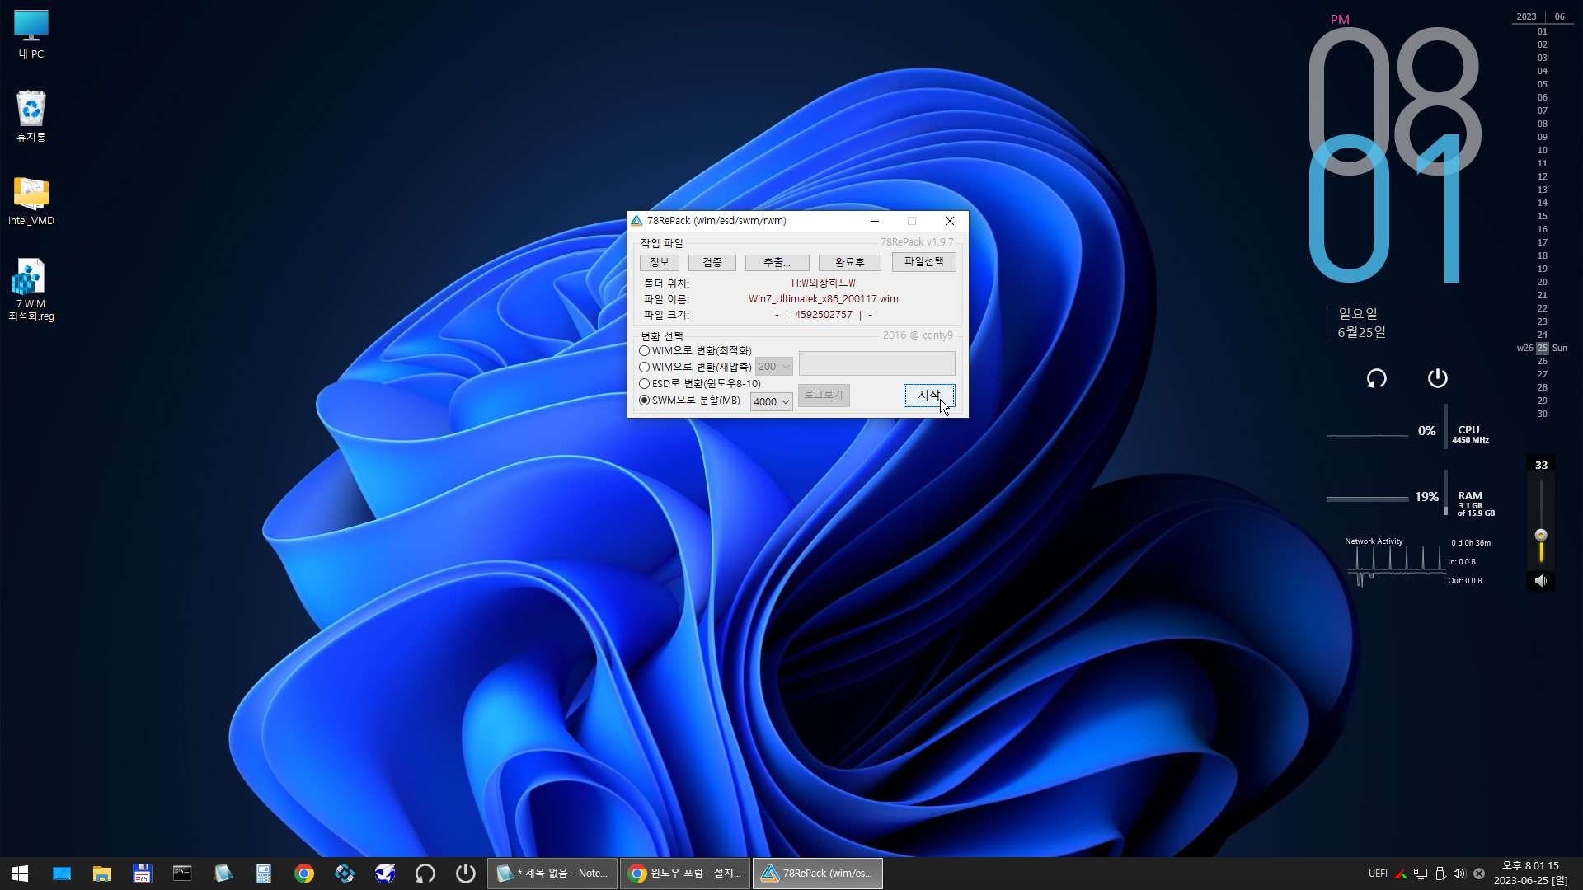Screen dimensions: 1583x890
Task: Switch to the 윈도우 포럼 Chrome taskbar window
Action: (x=685, y=874)
